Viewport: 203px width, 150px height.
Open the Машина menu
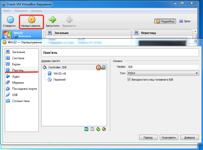[x=21, y=11]
